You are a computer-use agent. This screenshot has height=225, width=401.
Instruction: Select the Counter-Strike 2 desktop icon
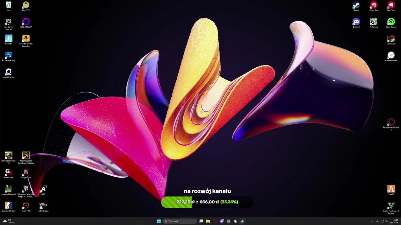point(8,207)
